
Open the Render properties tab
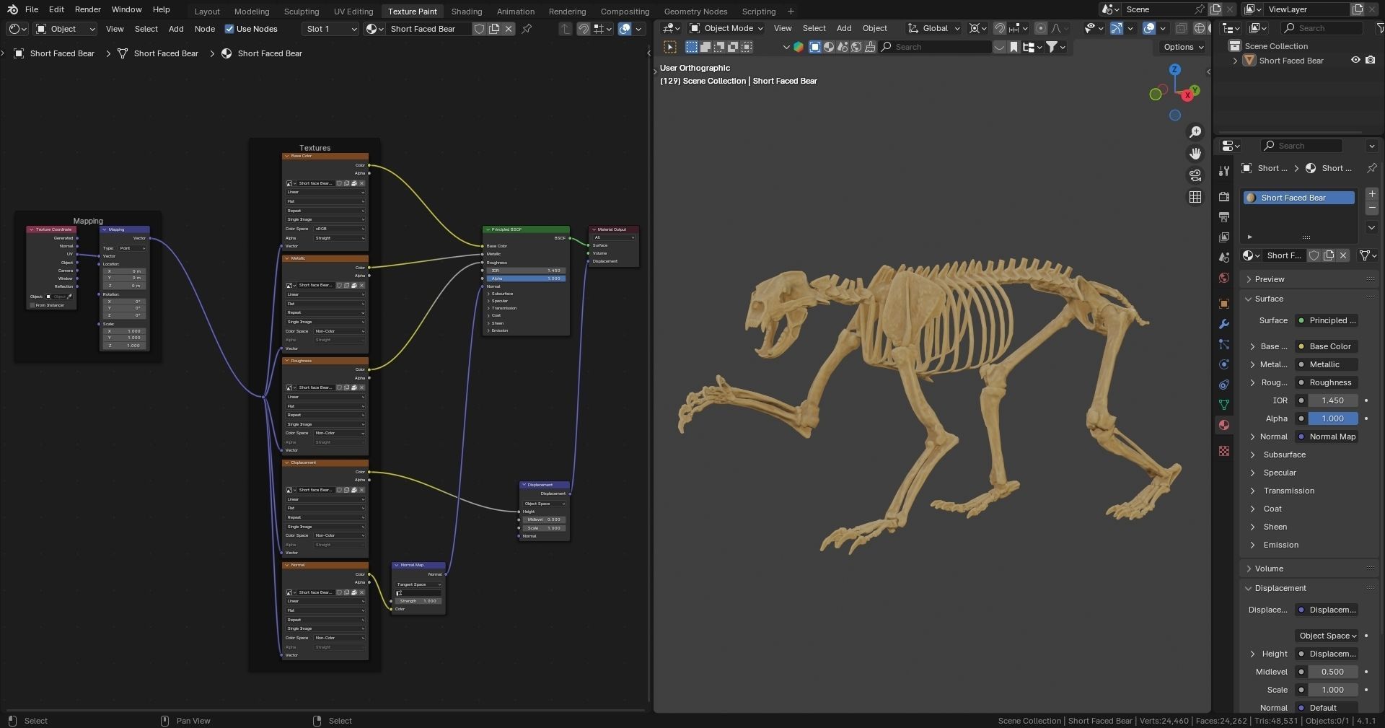point(1224,196)
